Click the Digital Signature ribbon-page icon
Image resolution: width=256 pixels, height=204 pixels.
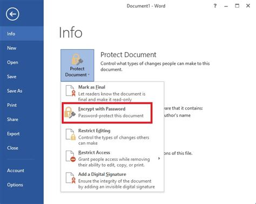click(71, 178)
